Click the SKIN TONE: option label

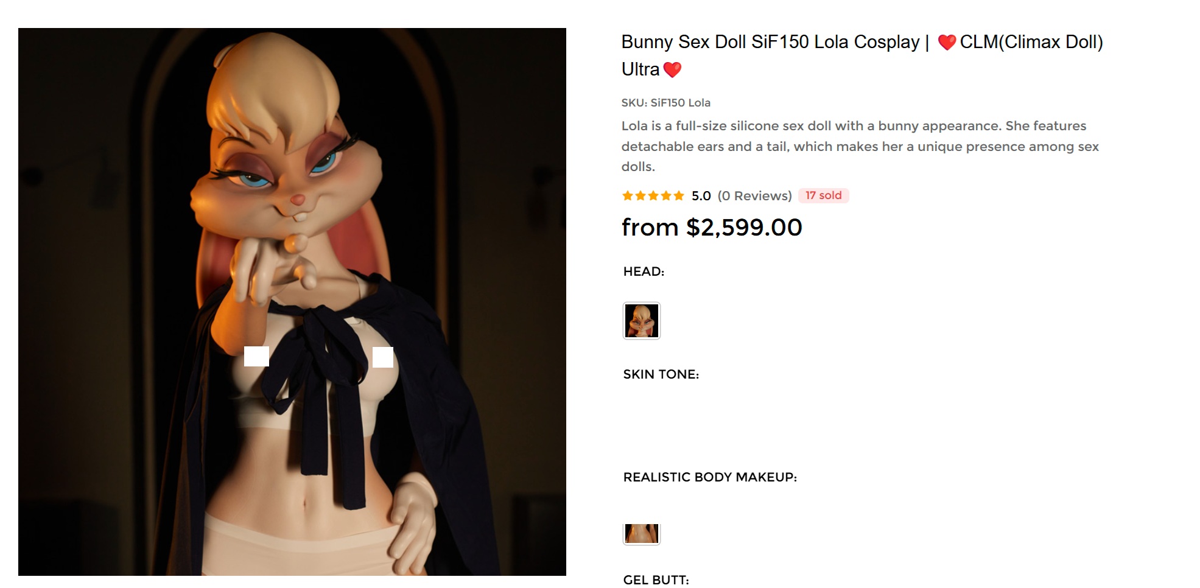(661, 374)
